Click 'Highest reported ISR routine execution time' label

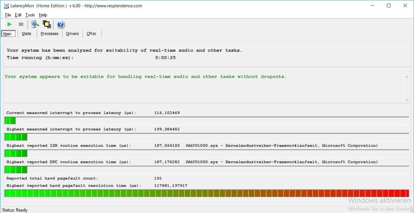(69, 145)
